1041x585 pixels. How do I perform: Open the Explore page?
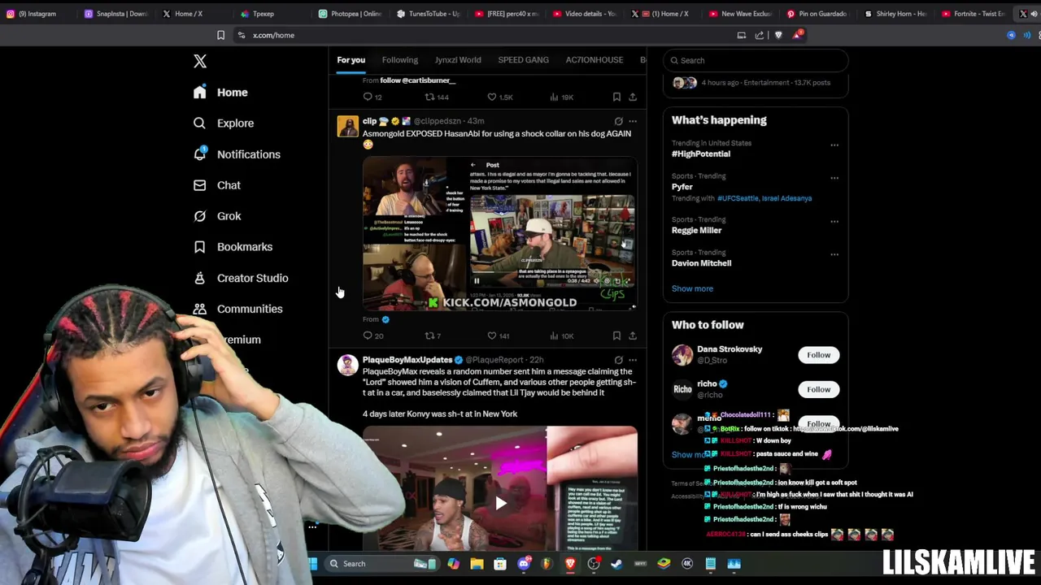(x=224, y=123)
